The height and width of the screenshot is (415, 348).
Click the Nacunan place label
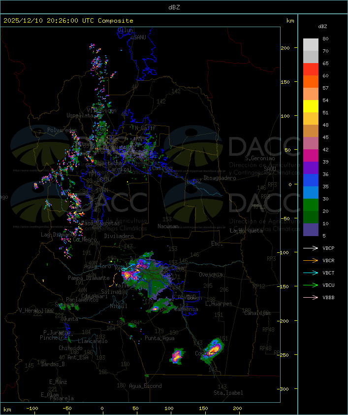[x=168, y=226]
